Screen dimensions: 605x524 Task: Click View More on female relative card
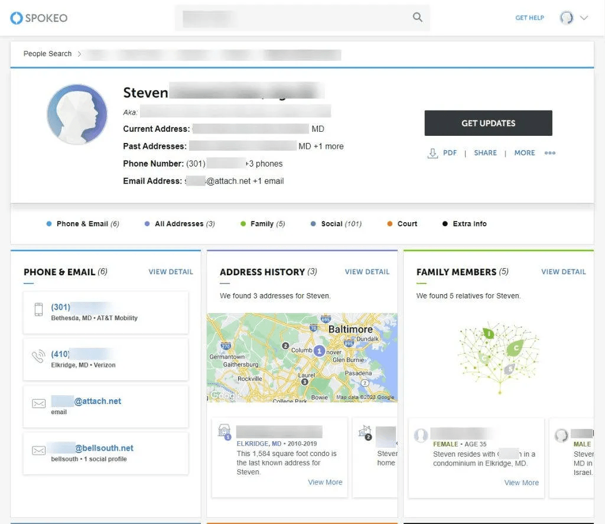point(521,483)
